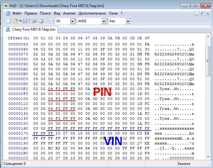
Task: Close the inner document window
Action: click(x=208, y=13)
